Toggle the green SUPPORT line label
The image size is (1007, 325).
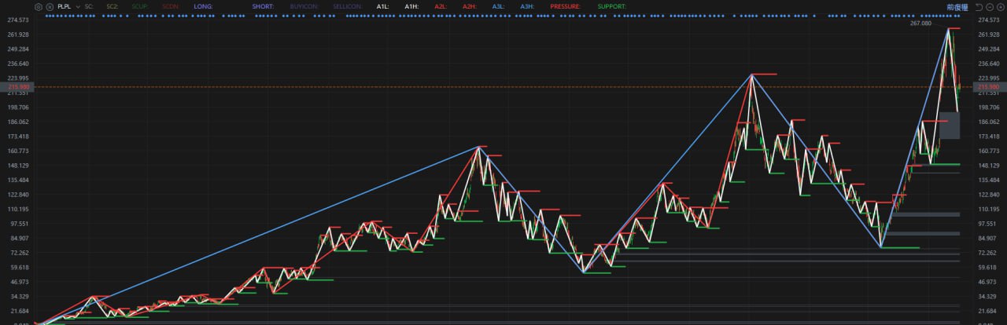[611, 6]
